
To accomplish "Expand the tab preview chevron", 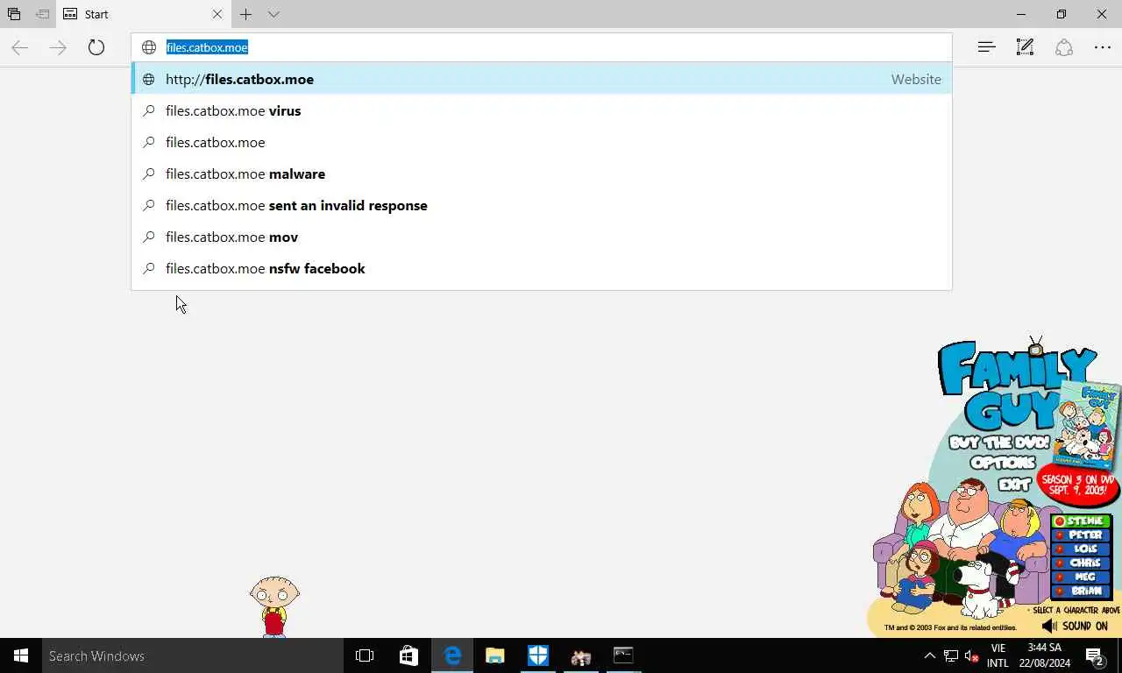I will (x=273, y=14).
